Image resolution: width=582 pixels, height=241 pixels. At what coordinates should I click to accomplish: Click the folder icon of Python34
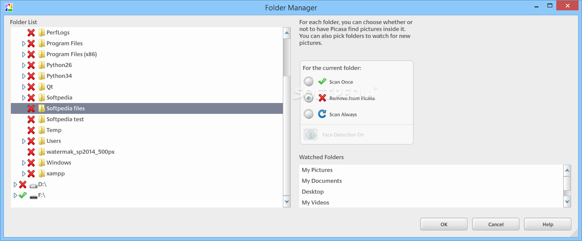42,76
